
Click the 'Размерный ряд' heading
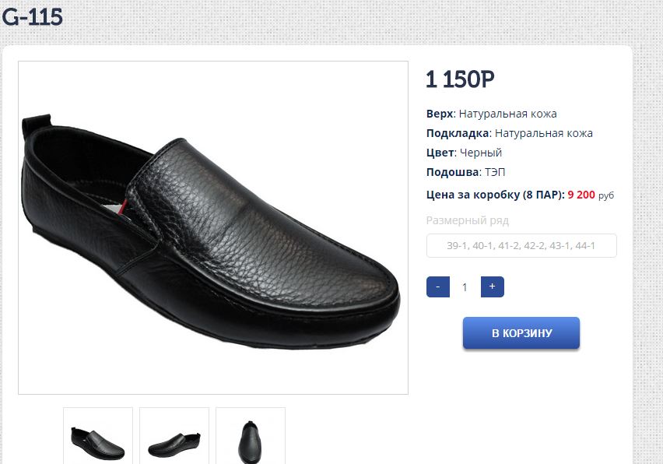(x=467, y=220)
